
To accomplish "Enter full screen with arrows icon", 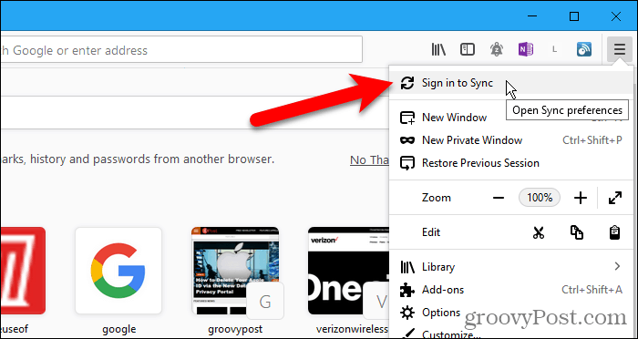I will (615, 198).
